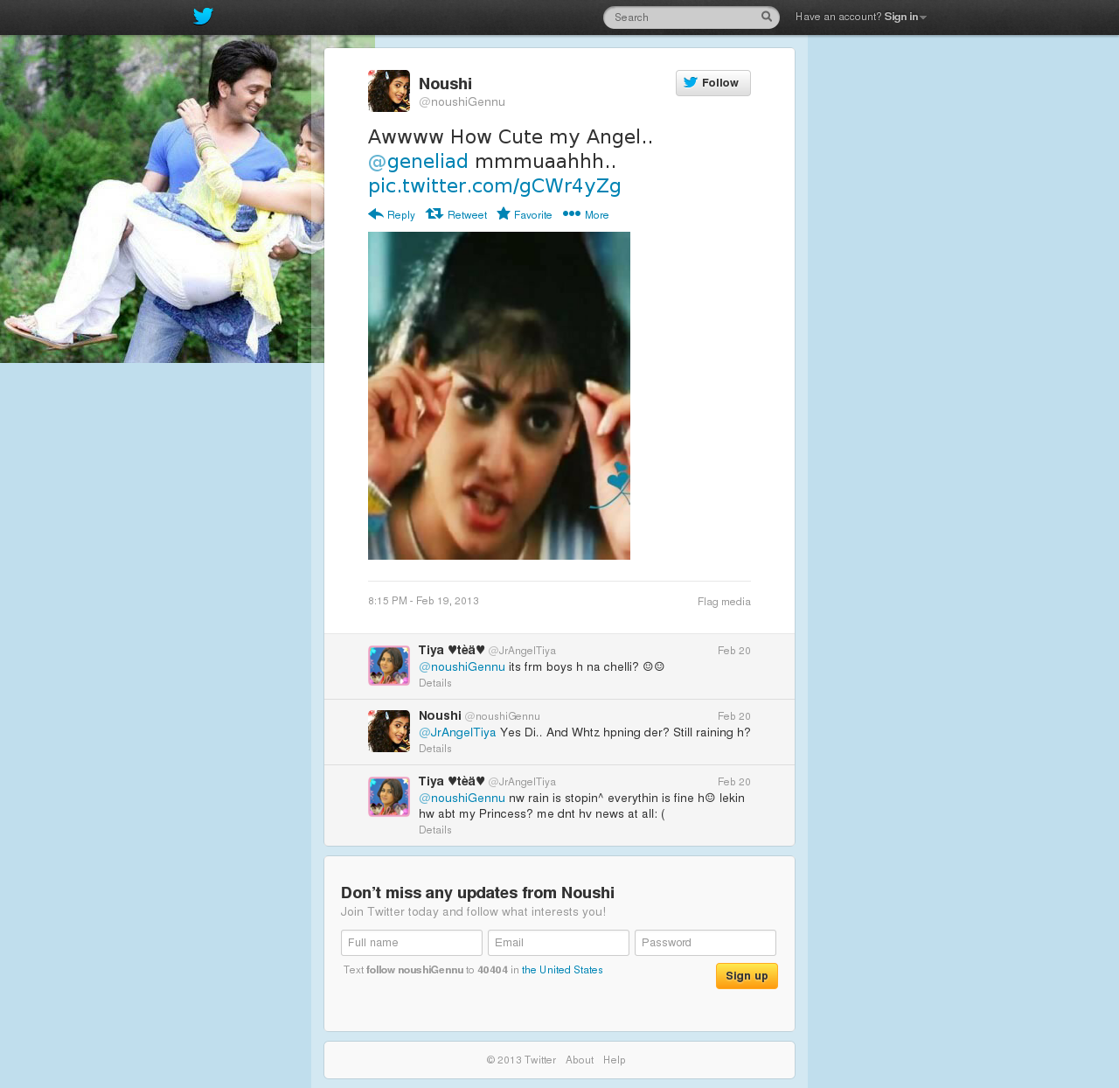Open pic.twitter.com/gCWr4yZg link
Image resolution: width=1119 pixels, height=1088 pixels.
point(495,186)
